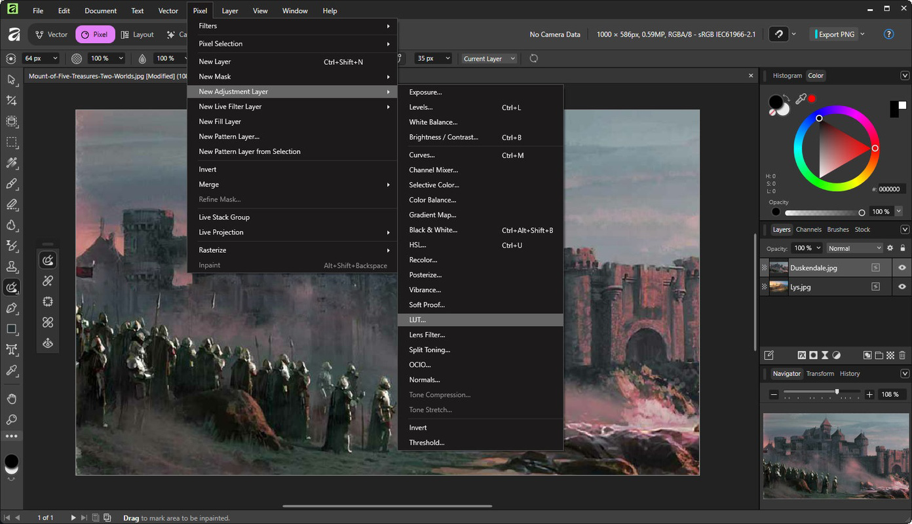Click the color picker eyedropper icon
This screenshot has height=524, width=912.
(x=801, y=100)
